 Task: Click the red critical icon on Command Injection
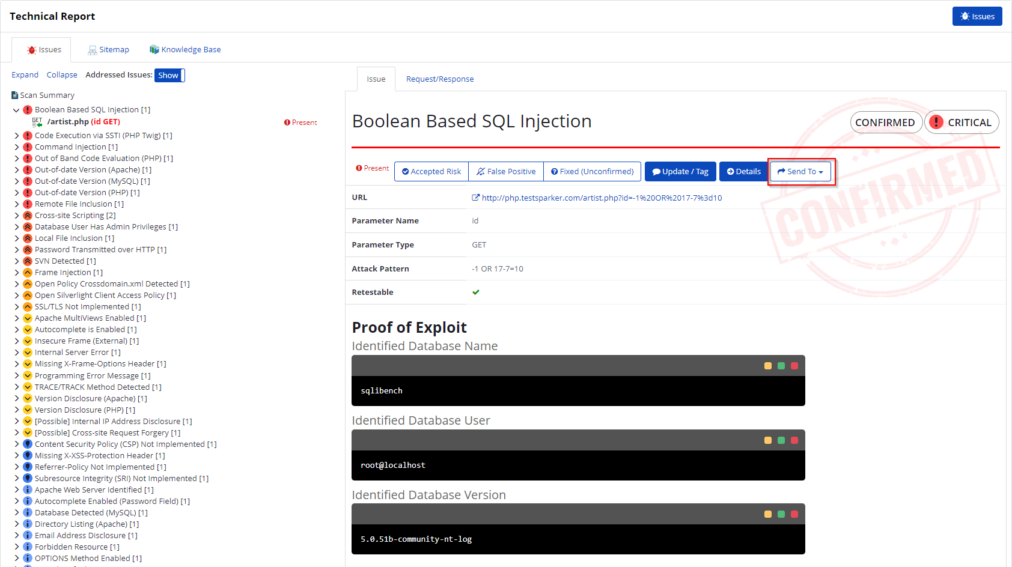pos(27,147)
